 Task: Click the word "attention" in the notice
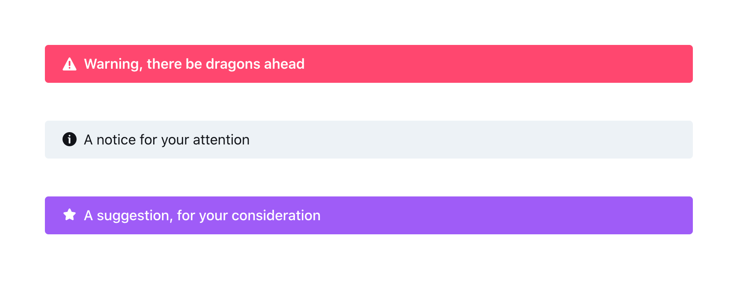[221, 140]
